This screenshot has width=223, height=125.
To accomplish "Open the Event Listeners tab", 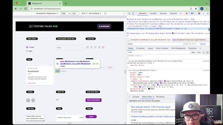I will coord(162,48).
